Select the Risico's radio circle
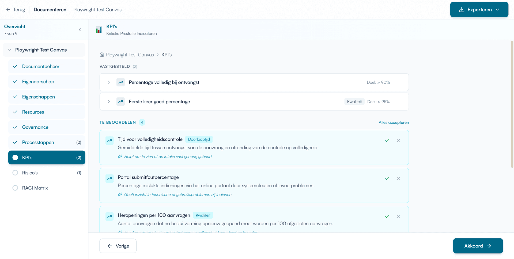This screenshot has width=514, height=259. click(15, 173)
